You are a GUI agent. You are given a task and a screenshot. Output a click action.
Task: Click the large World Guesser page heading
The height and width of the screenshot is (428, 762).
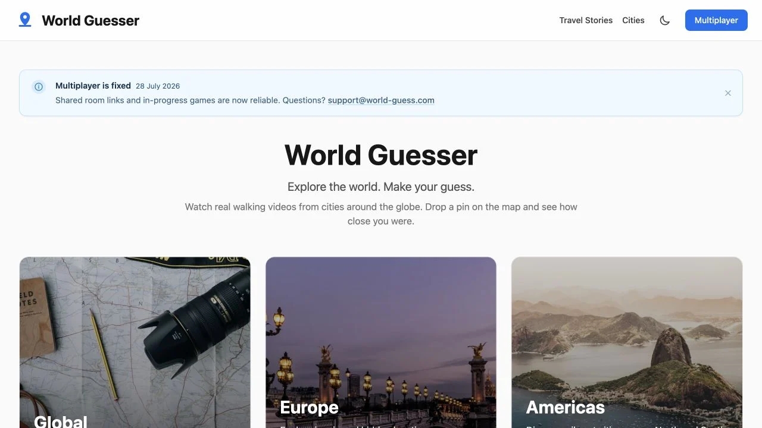click(381, 155)
